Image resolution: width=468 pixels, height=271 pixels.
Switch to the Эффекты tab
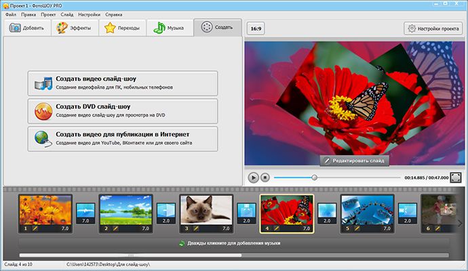coord(75,28)
